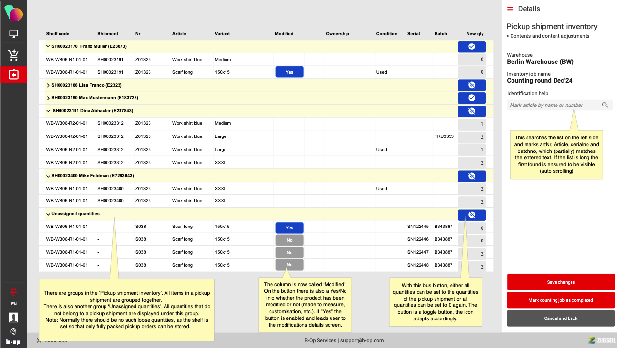
Task: Open the user profile icon in sidebar
Action: pyautogui.click(x=14, y=318)
